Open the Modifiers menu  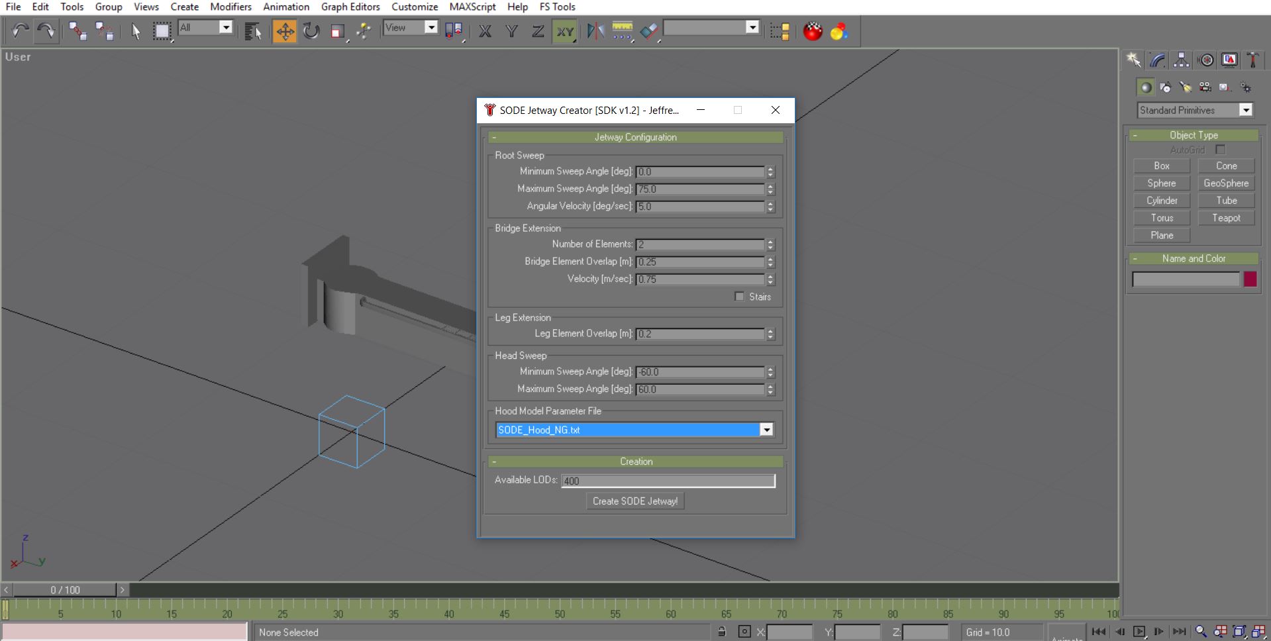[x=230, y=7]
